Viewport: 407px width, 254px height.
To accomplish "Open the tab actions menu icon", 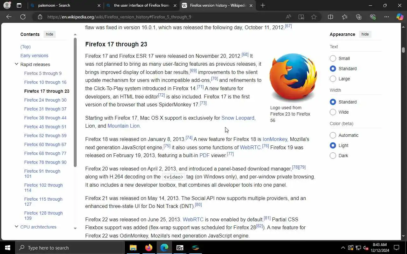I will 19,5.
